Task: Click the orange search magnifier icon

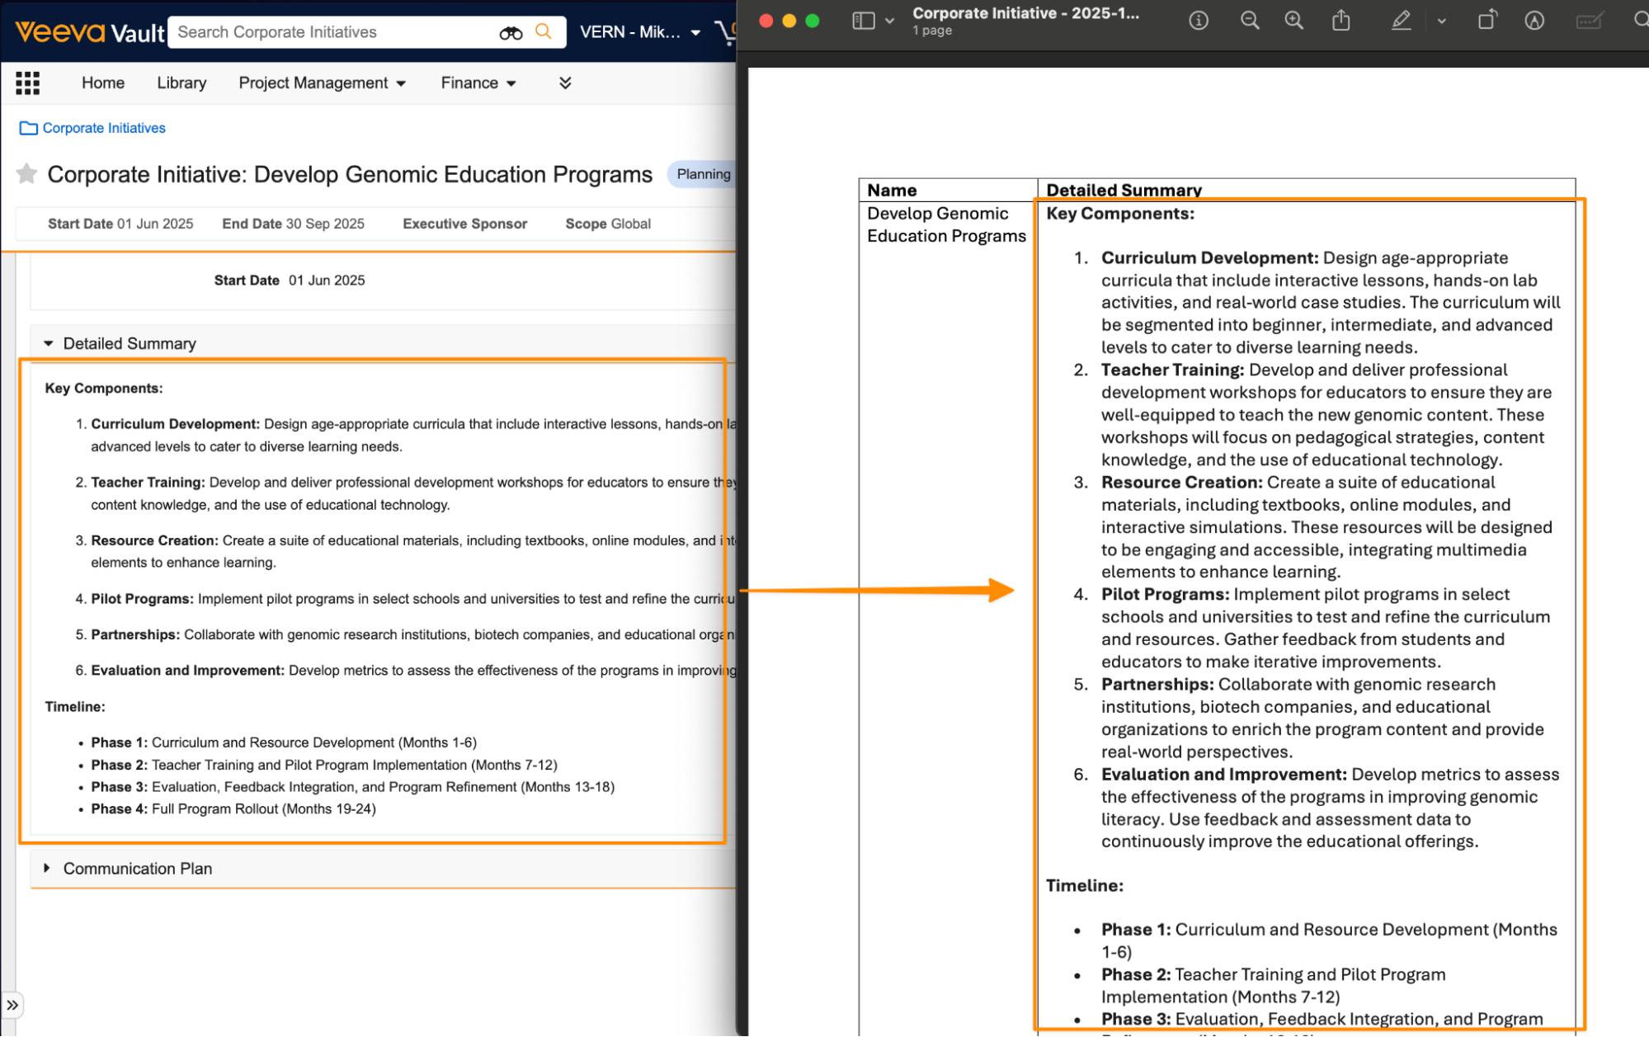Action: pos(543,31)
